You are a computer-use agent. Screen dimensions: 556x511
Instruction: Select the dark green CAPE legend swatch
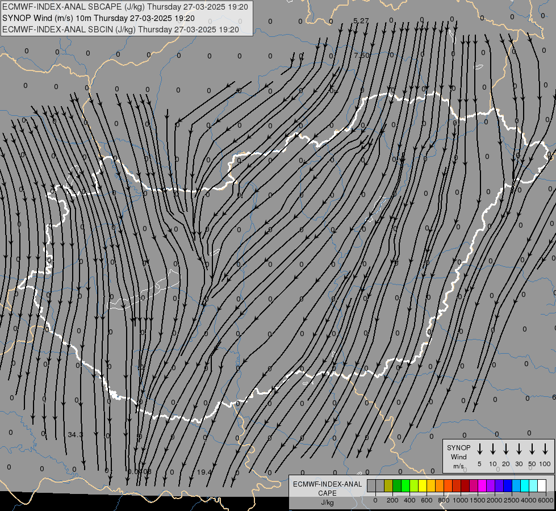(x=397, y=485)
